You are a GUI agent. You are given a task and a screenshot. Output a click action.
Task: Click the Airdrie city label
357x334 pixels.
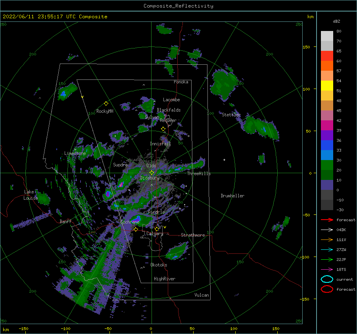click(156, 212)
